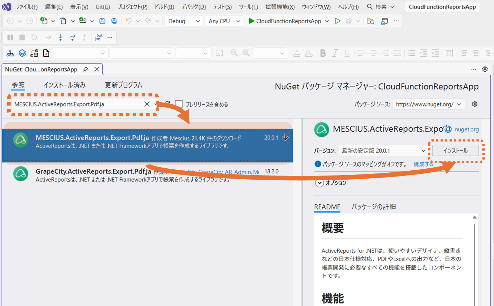Toggle the include prerelease checkbox
Viewport: 494px width, 306px height.
click(x=179, y=104)
